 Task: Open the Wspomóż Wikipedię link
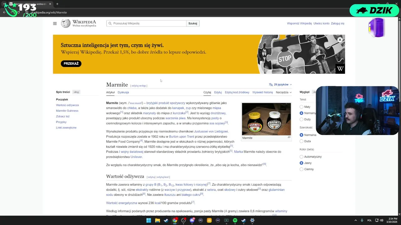[x=299, y=23]
